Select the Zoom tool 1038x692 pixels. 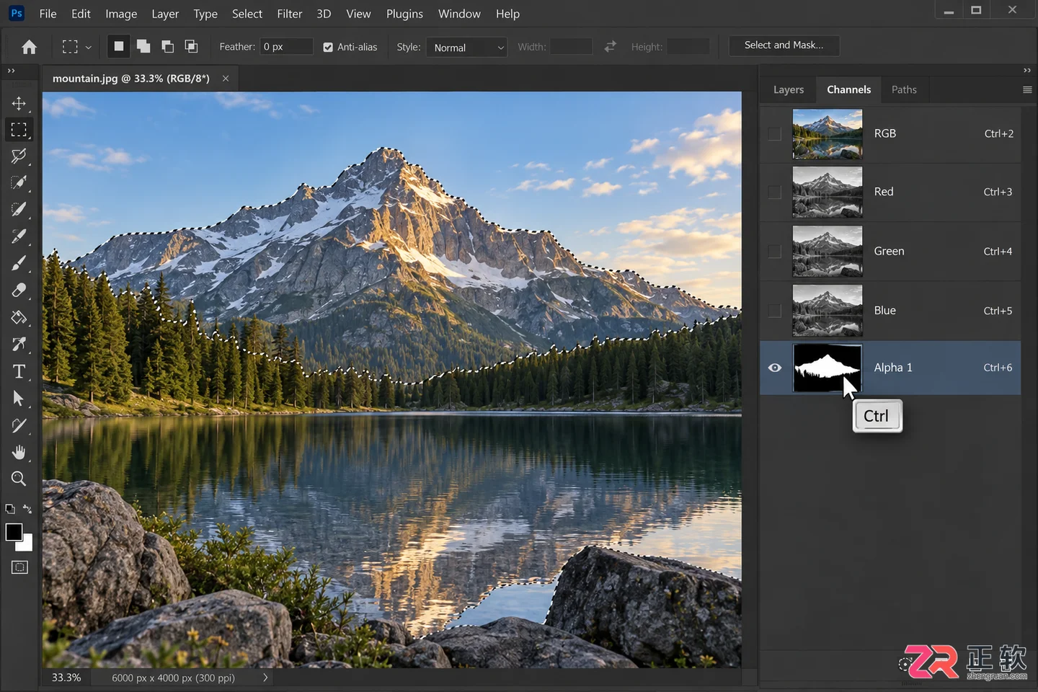19,479
